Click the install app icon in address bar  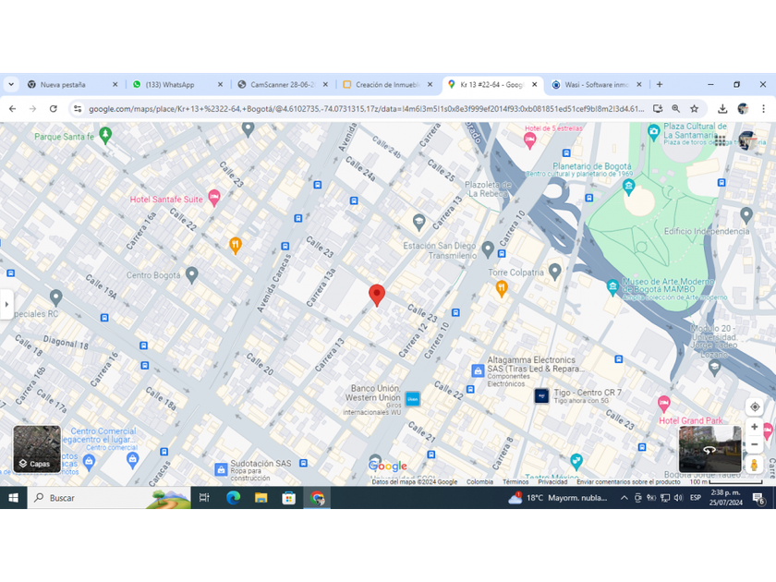[x=658, y=109]
